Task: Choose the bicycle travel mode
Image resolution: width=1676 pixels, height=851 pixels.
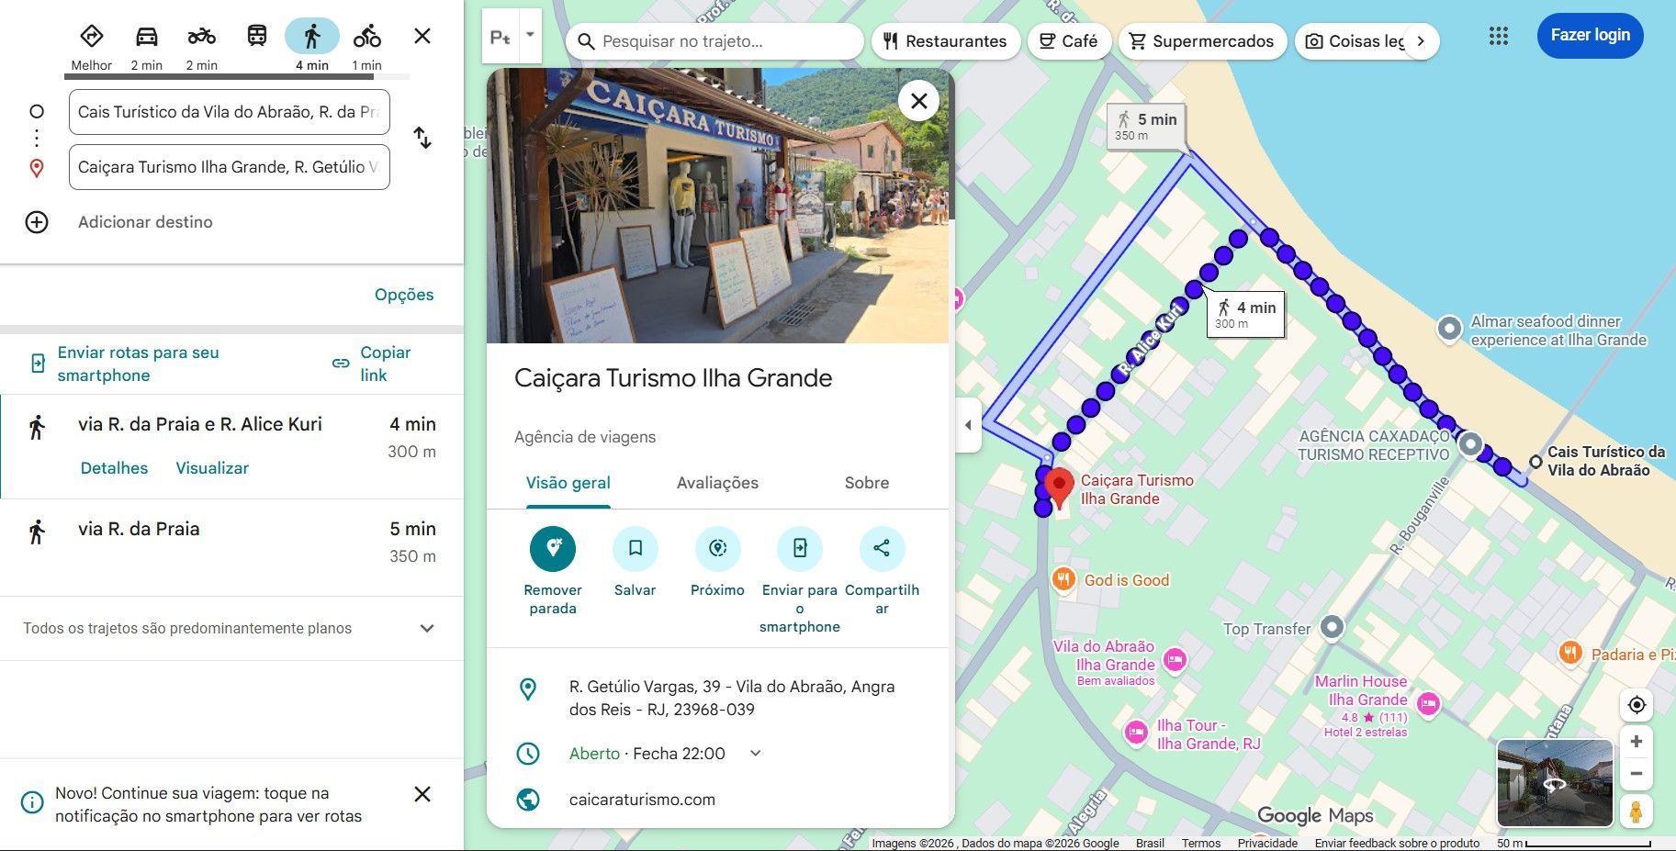Action: pyautogui.click(x=367, y=46)
